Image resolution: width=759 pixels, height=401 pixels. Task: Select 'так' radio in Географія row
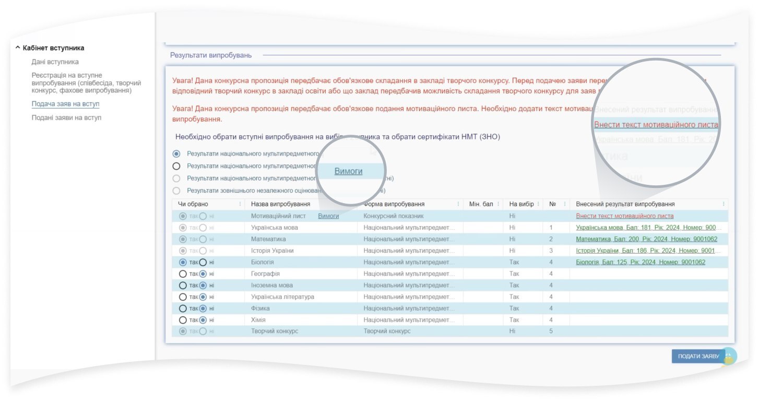tap(183, 274)
